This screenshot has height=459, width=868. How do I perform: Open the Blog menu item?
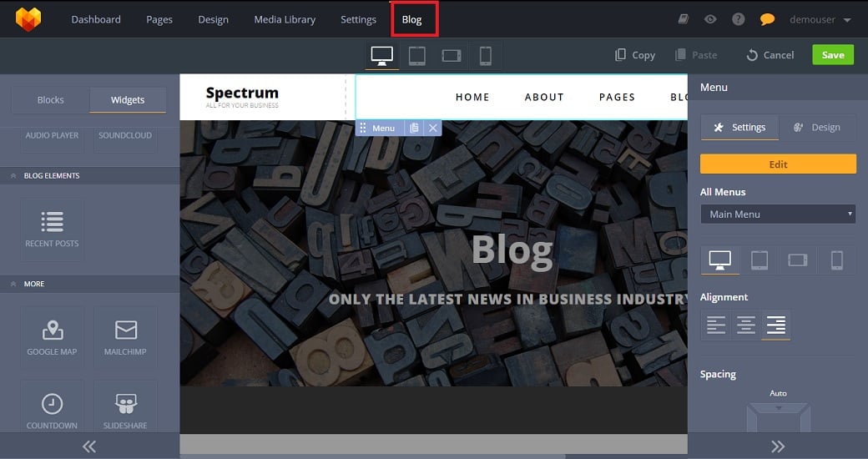pyautogui.click(x=412, y=19)
